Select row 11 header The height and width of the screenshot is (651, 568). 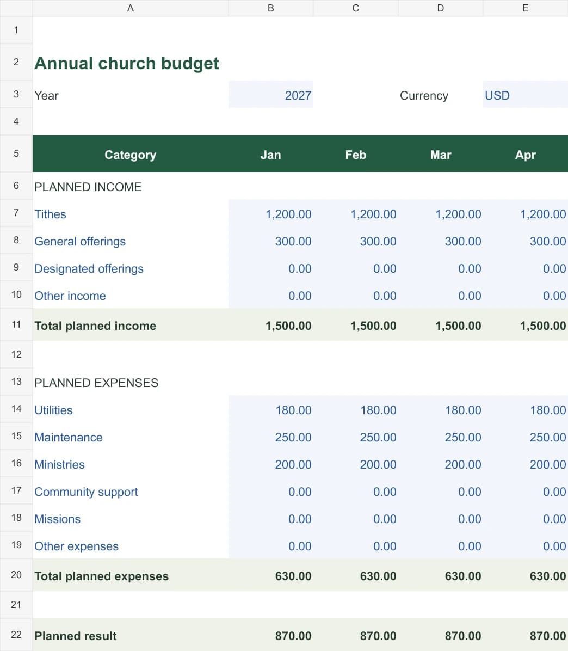(16, 324)
